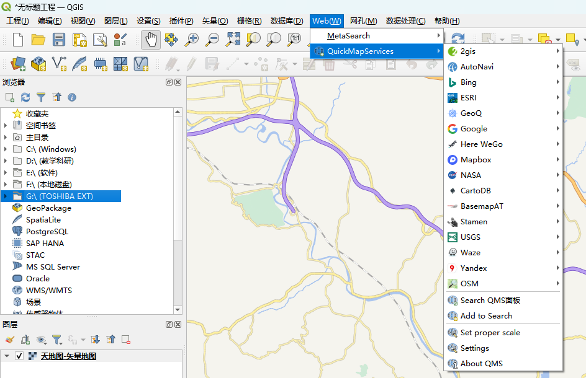The image size is (586, 378).
Task: Open Filter Legend funnel dropdown in Layers panel
Action: (x=57, y=340)
